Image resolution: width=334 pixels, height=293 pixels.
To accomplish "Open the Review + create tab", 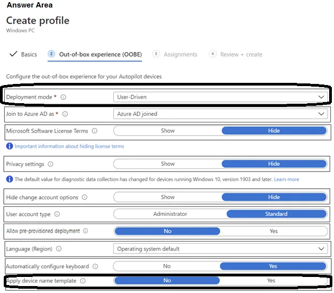I will [241, 55].
